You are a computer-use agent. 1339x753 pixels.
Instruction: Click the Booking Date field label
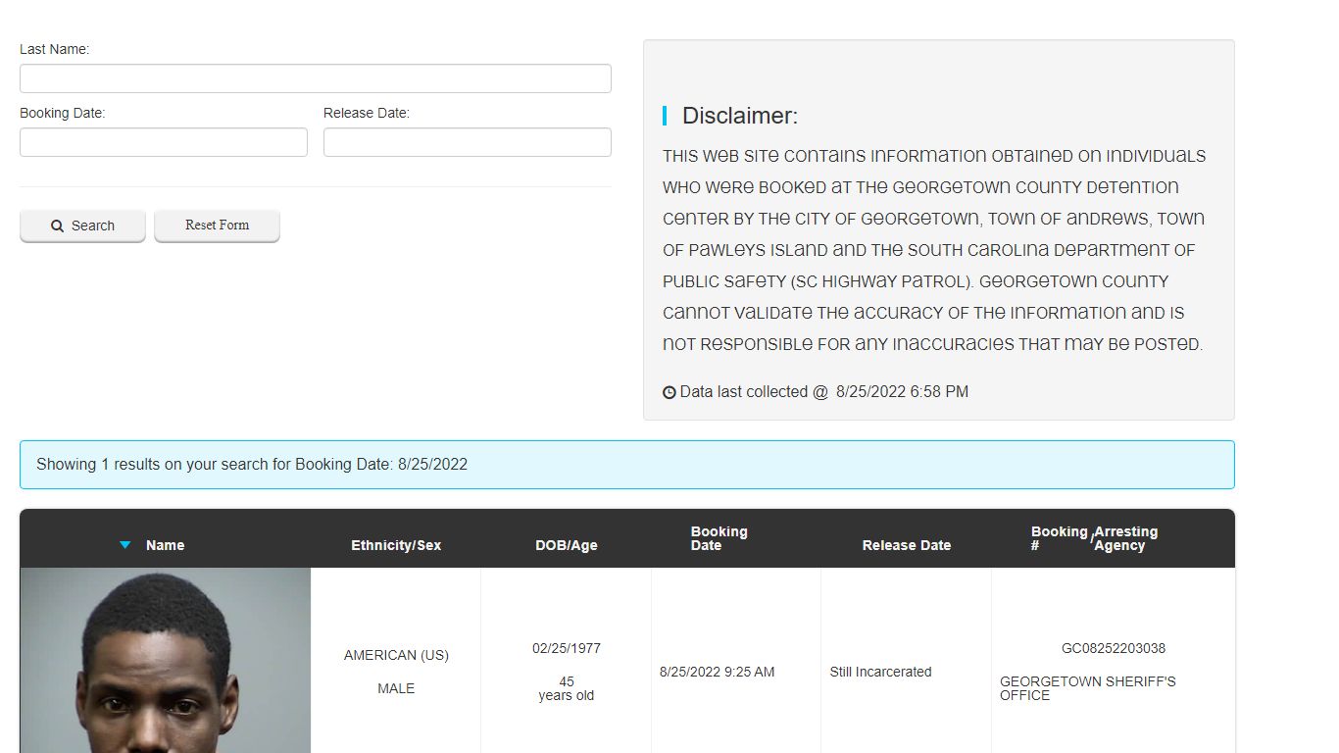pyautogui.click(x=62, y=113)
